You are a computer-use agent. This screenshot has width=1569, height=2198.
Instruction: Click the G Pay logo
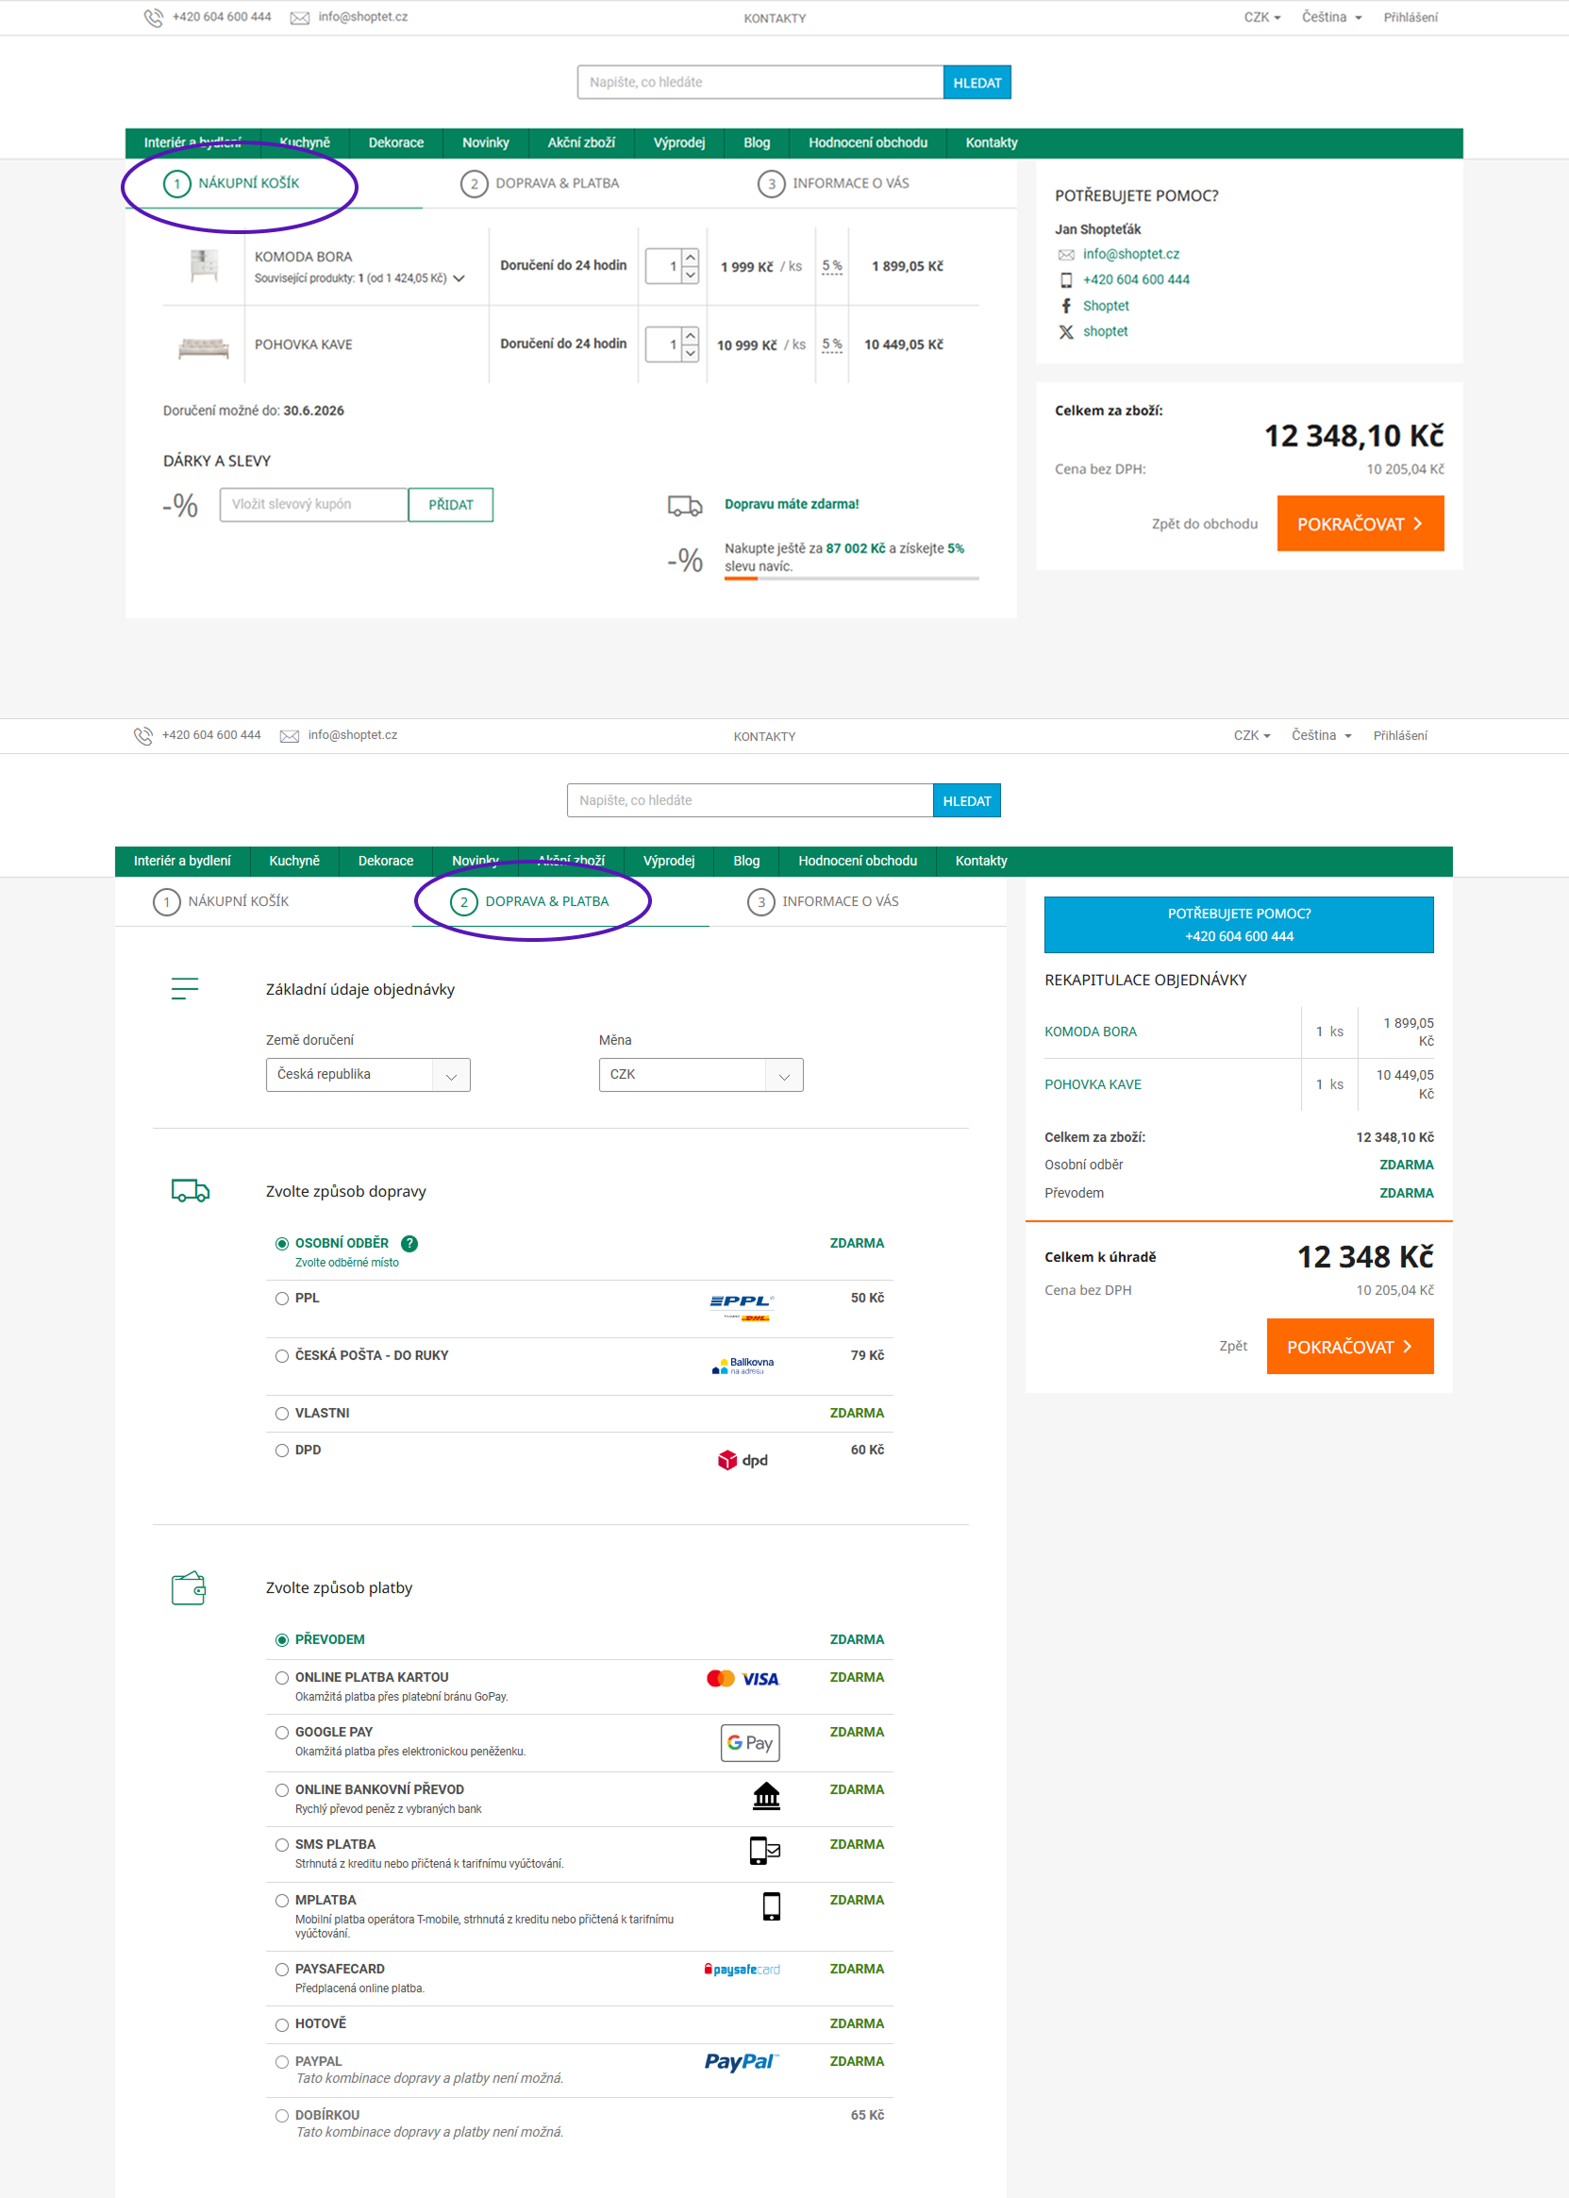point(750,1742)
